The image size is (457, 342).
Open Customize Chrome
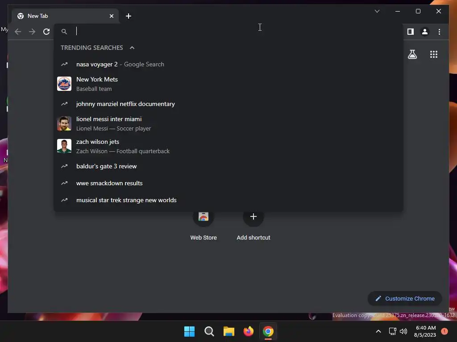coord(405,298)
